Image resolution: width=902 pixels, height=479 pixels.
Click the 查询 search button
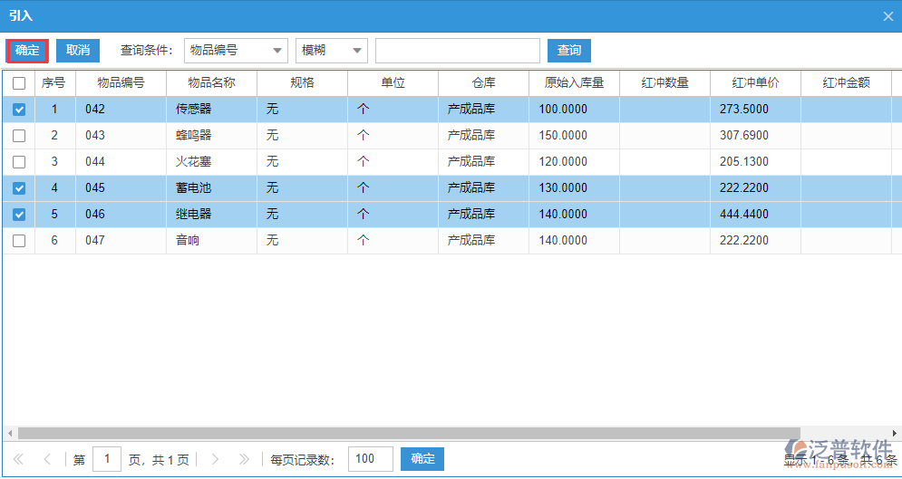click(x=569, y=51)
